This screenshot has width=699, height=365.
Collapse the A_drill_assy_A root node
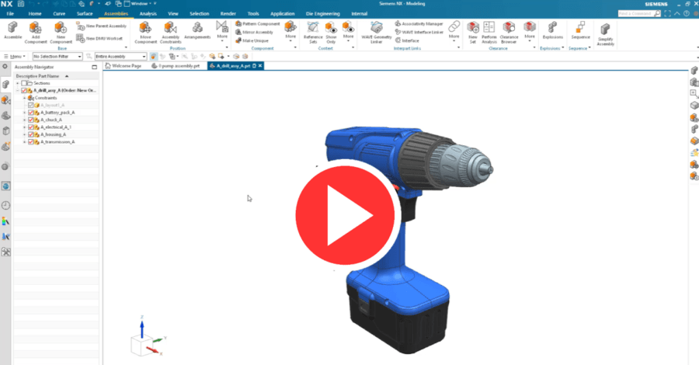click(17, 90)
